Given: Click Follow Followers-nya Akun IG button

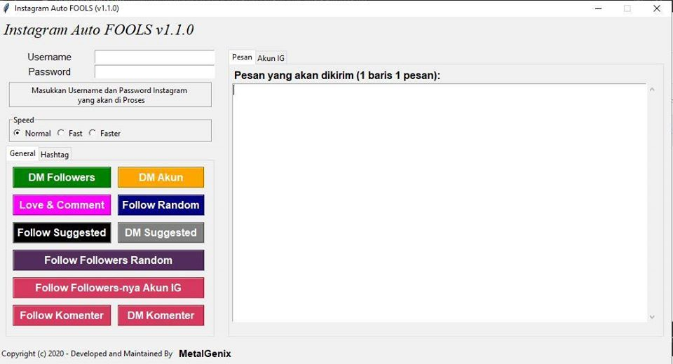Looking at the screenshot, I should click(108, 288).
